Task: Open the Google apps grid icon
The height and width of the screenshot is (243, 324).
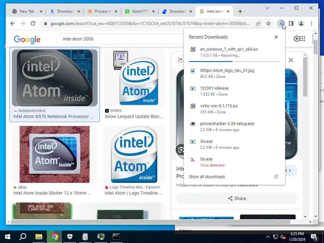Action: pyautogui.click(x=302, y=38)
